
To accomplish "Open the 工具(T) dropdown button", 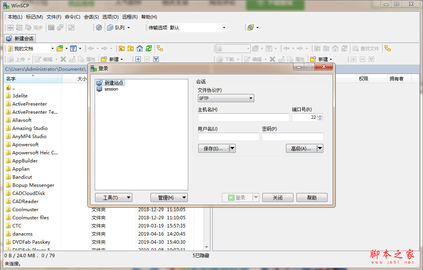I will tap(114, 198).
